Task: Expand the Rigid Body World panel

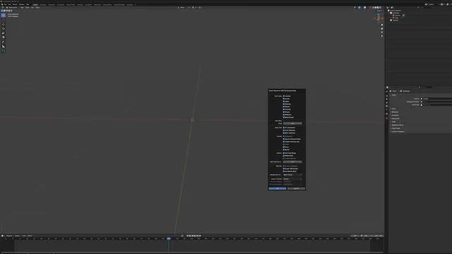Action: pyautogui.click(x=397, y=125)
